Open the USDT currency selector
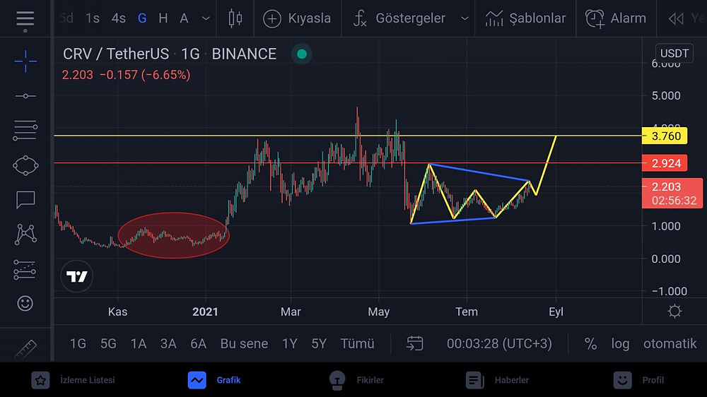Viewport: 707px width, 397px height. point(674,54)
